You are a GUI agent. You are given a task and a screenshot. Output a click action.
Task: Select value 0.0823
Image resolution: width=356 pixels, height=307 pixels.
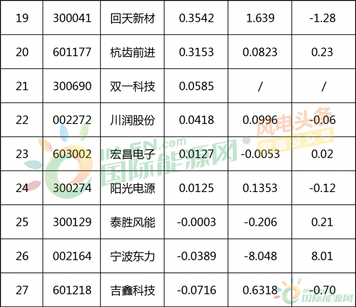pyautogui.click(x=260, y=52)
